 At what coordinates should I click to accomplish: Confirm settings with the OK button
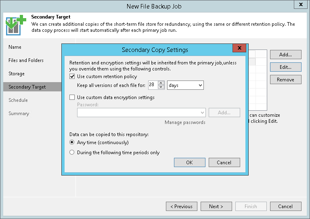(189, 163)
